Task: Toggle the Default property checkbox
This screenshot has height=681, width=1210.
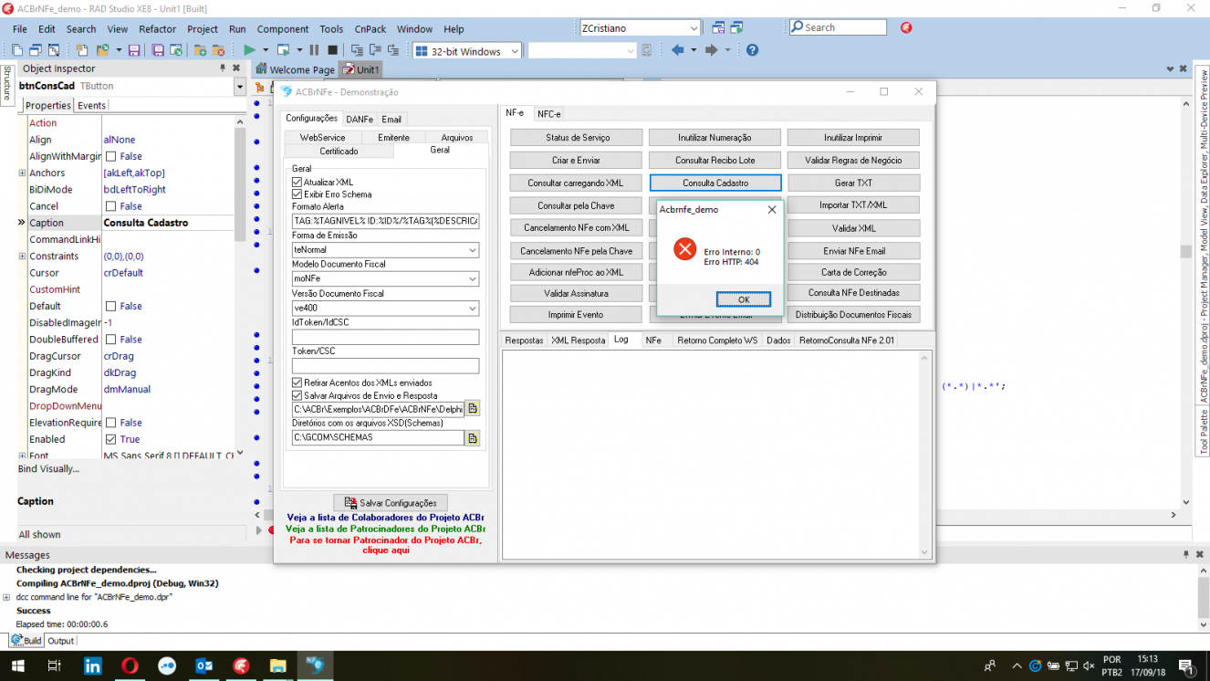Action: tap(110, 306)
